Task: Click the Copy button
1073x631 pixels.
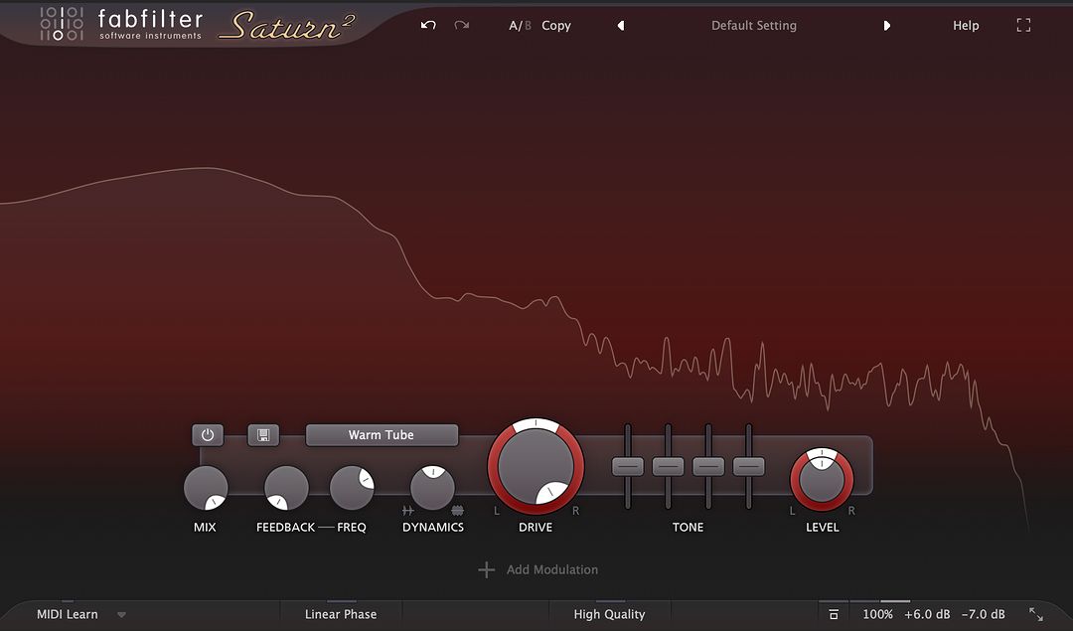Action: (556, 26)
